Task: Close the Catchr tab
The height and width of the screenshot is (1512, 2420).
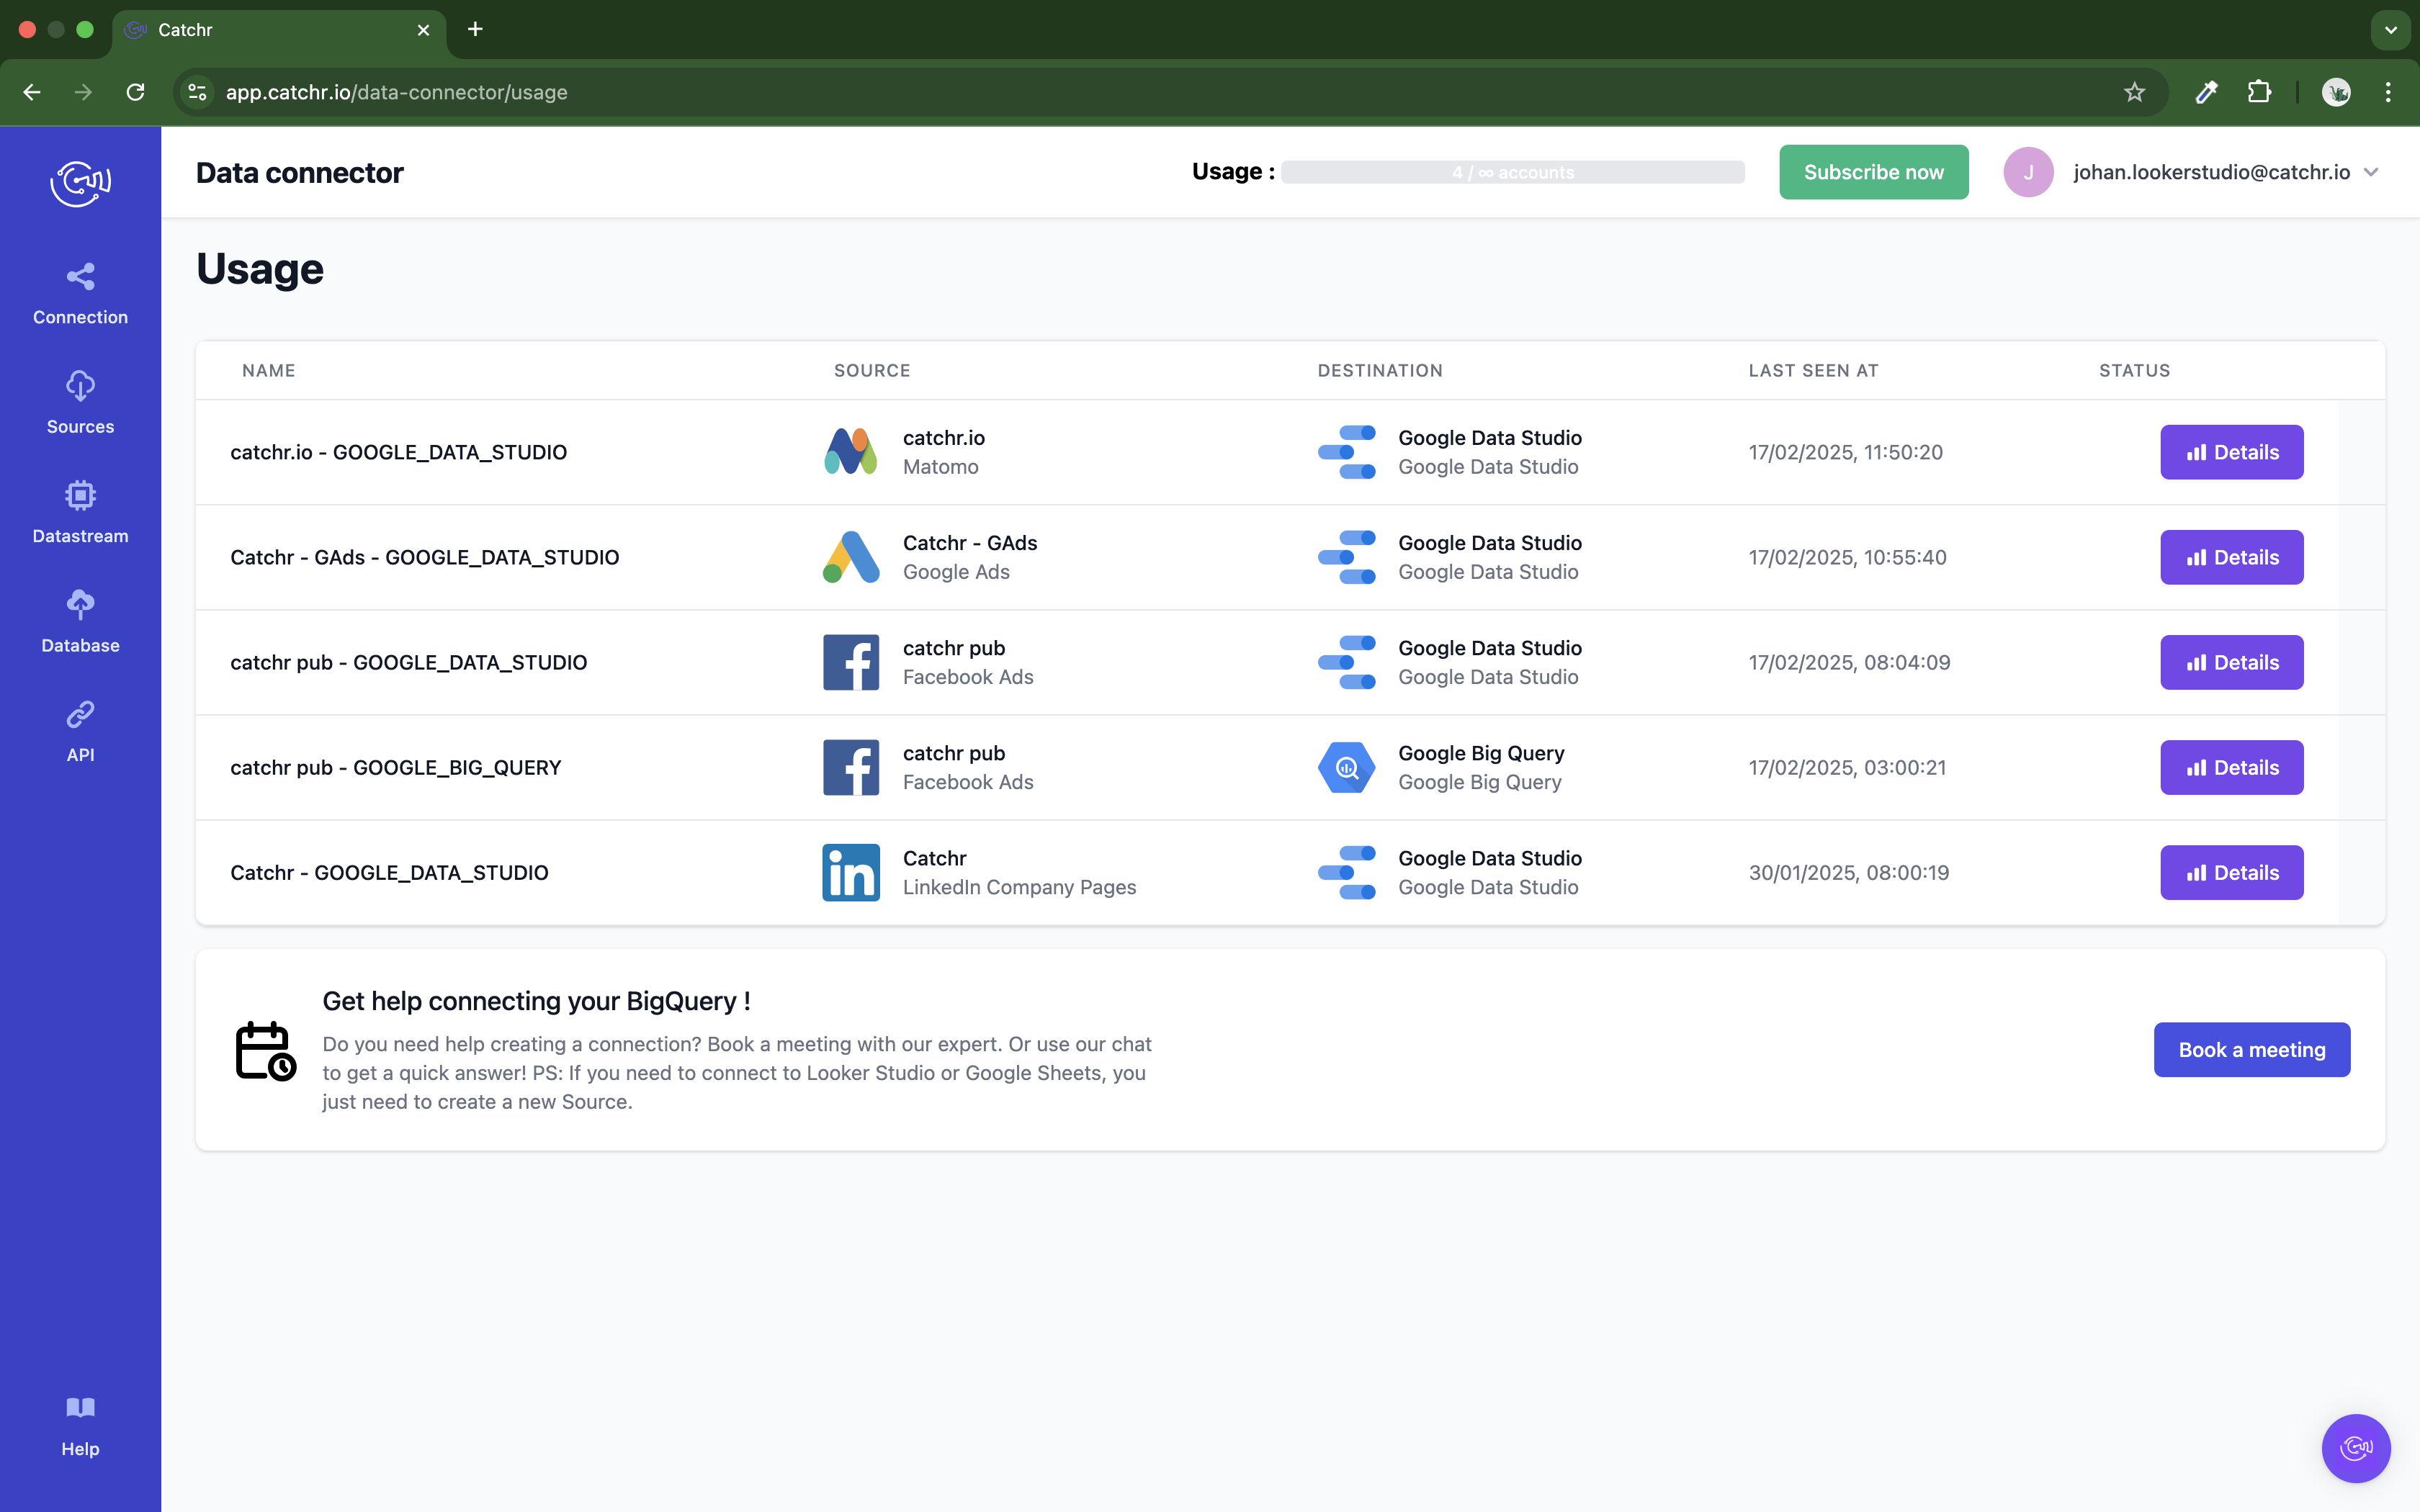Action: [423, 30]
